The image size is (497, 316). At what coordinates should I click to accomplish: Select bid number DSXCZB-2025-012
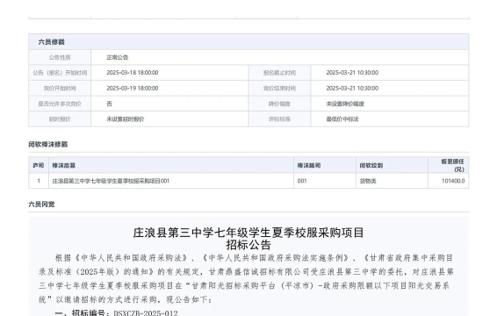[146, 313]
